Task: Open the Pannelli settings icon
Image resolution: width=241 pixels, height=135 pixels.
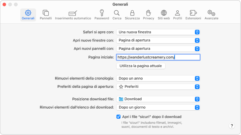Action: pyautogui.click(x=46, y=13)
